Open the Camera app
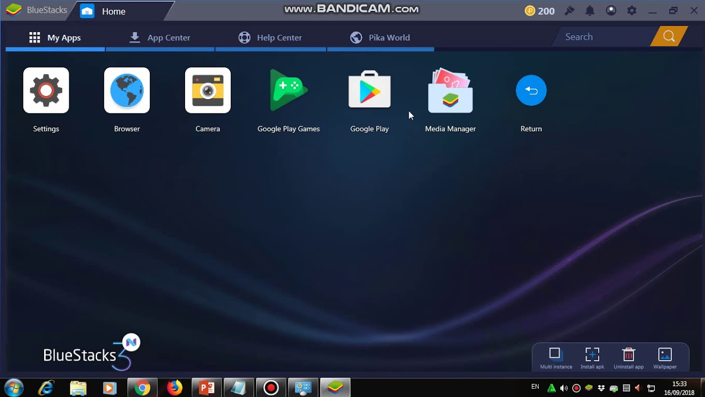Image resolution: width=705 pixels, height=397 pixels. [208, 90]
